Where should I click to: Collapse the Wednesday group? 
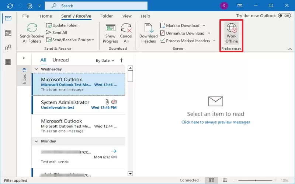tap(36, 69)
